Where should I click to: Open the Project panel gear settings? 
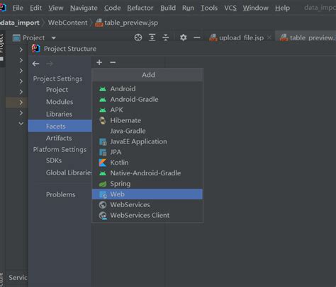pos(183,37)
